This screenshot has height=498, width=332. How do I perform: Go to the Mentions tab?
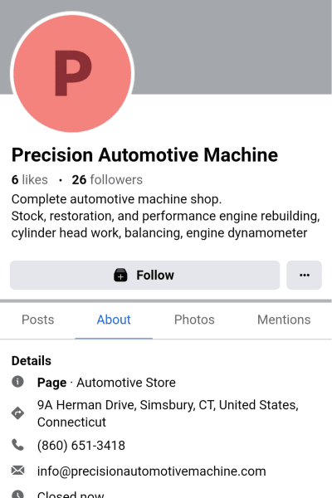(284, 320)
